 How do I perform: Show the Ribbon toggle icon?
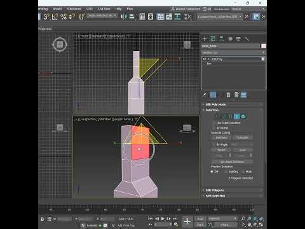160,17
